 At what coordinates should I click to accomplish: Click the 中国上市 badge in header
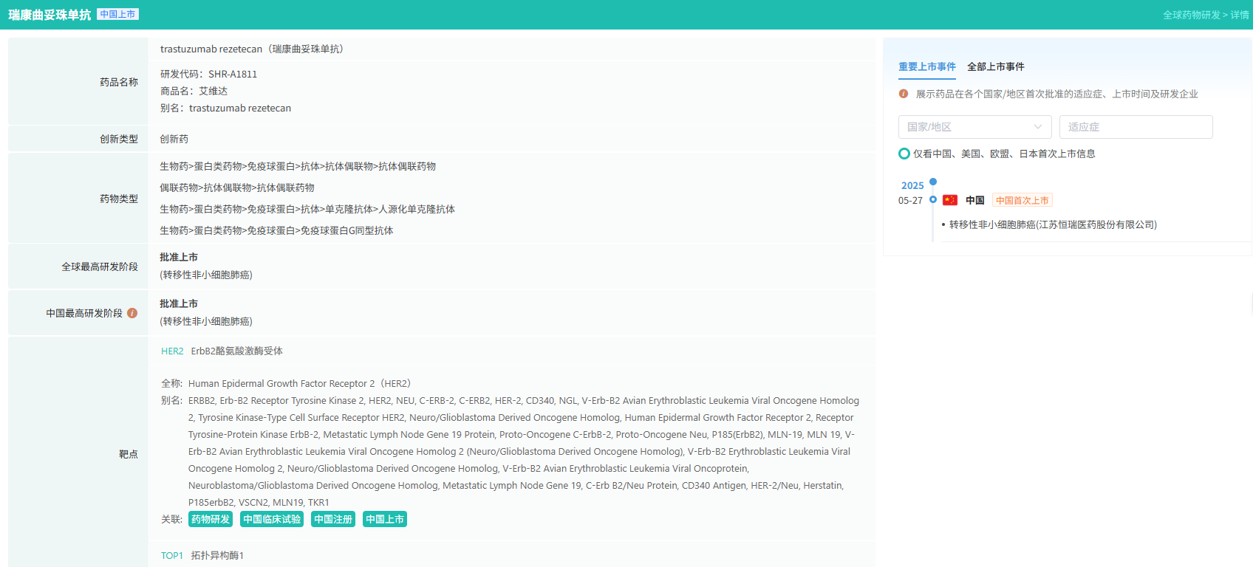[x=118, y=14]
